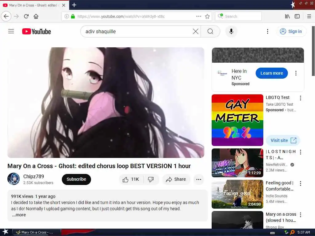Start voice search with the microphone
The image size is (315, 236).
231,31
